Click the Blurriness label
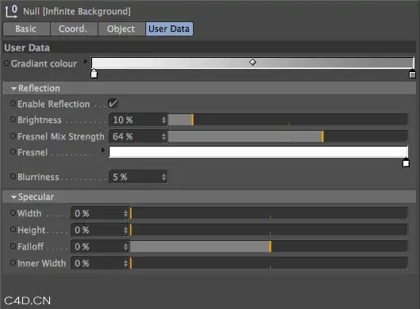Viewport: 420px width, 309px height. pos(38,177)
